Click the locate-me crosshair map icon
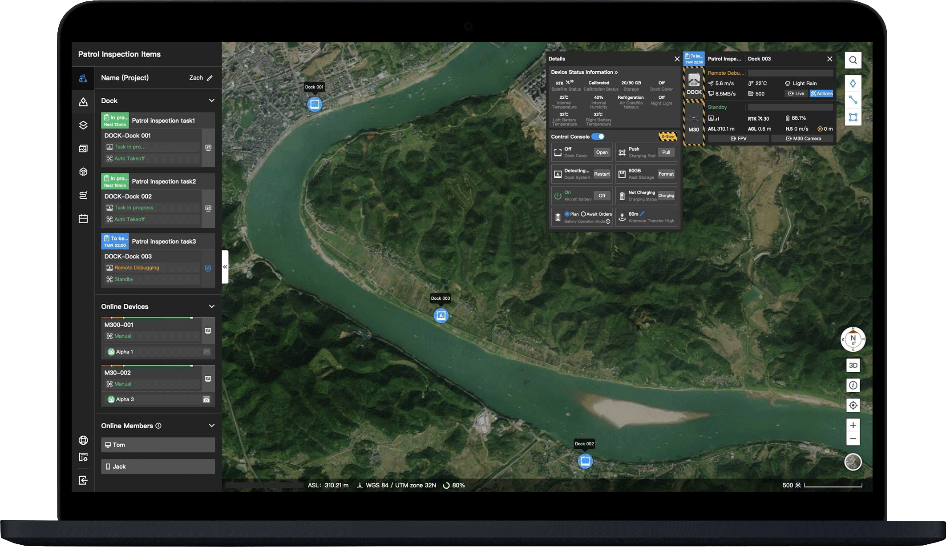The height and width of the screenshot is (547, 946). (x=853, y=405)
